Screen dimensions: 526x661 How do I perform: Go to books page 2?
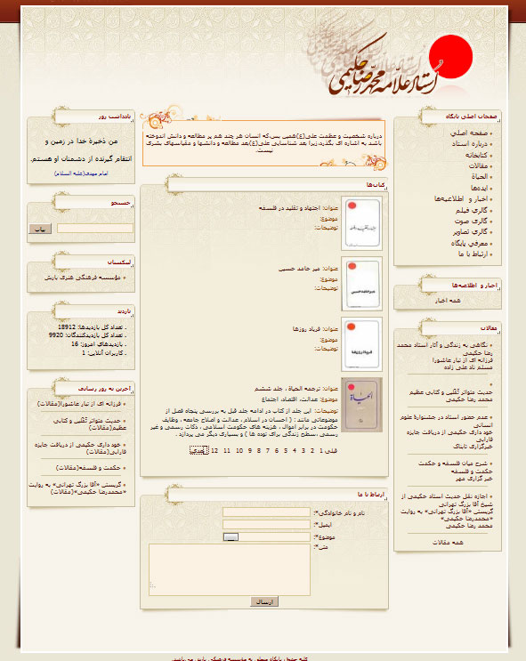312,451
